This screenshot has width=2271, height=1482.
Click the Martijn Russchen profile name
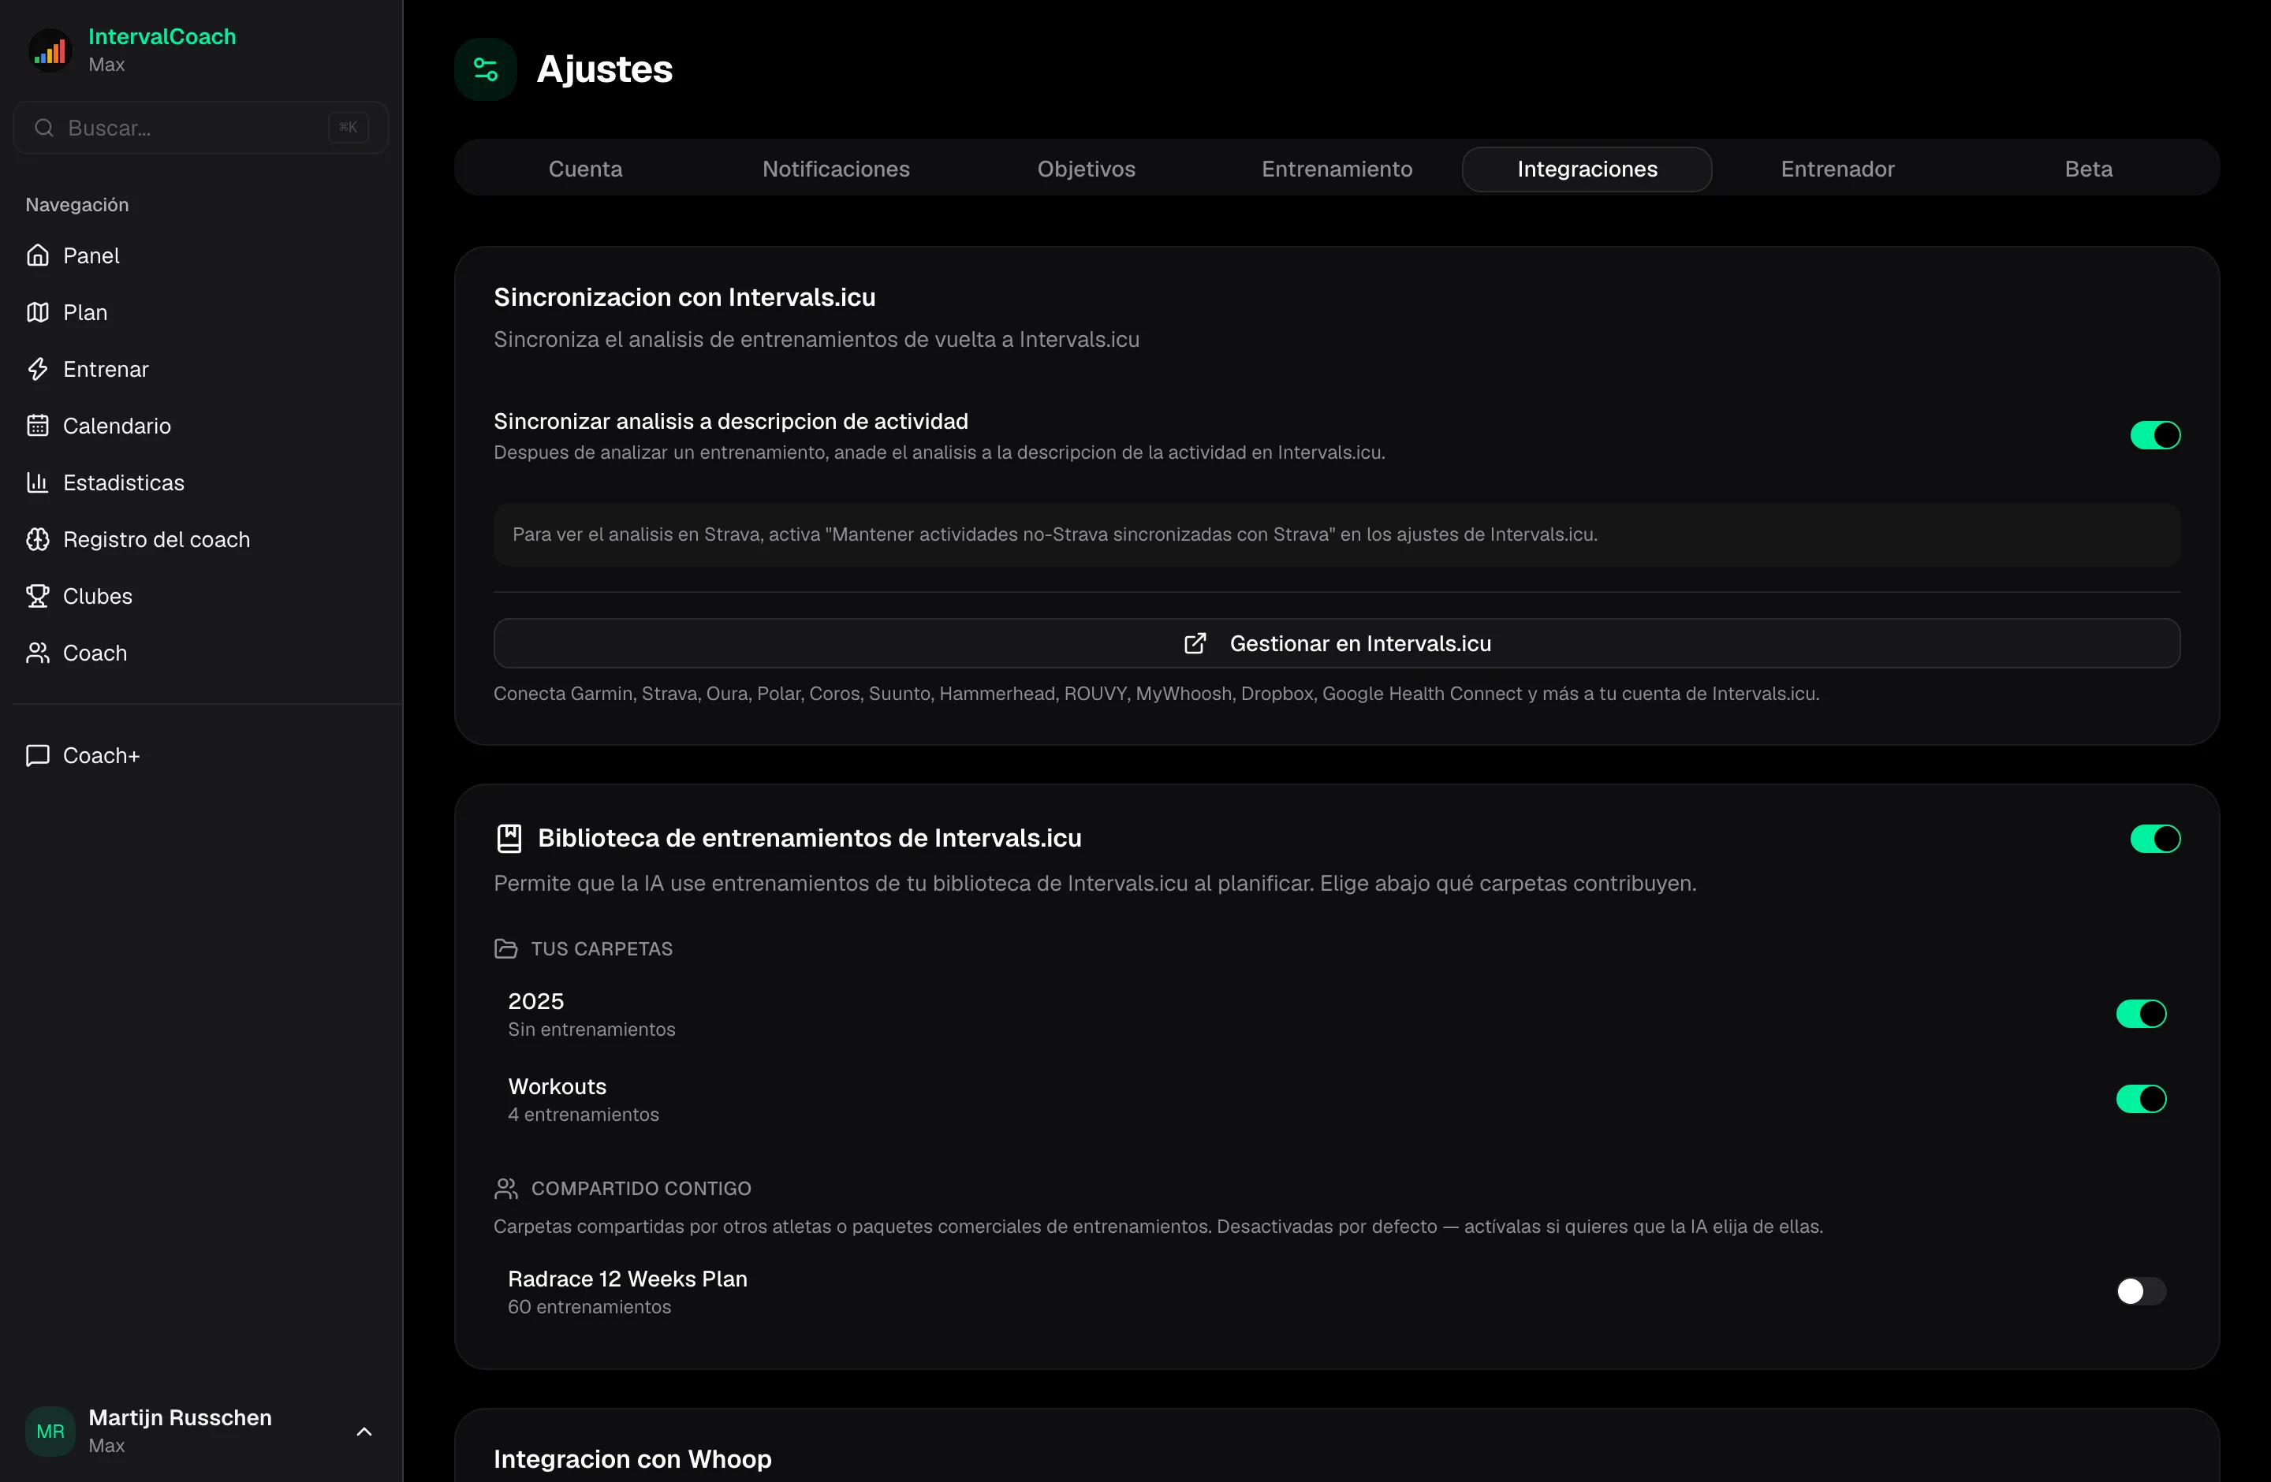click(181, 1417)
